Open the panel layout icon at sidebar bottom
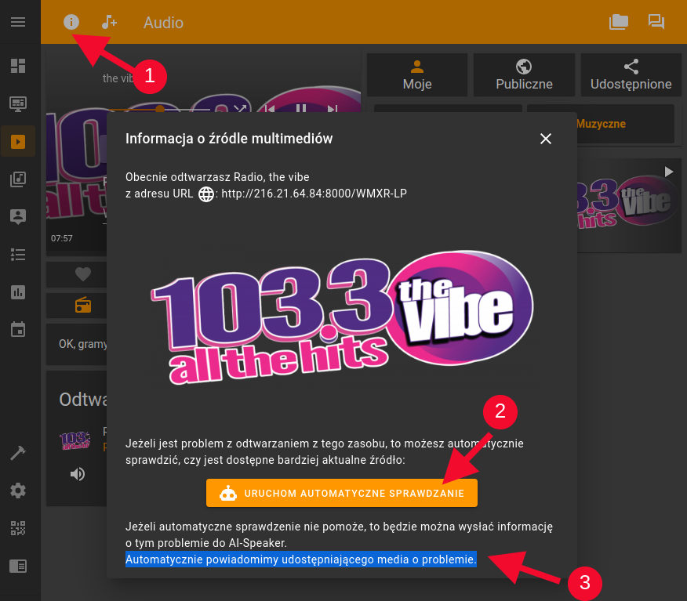The image size is (687, 601). point(18,566)
